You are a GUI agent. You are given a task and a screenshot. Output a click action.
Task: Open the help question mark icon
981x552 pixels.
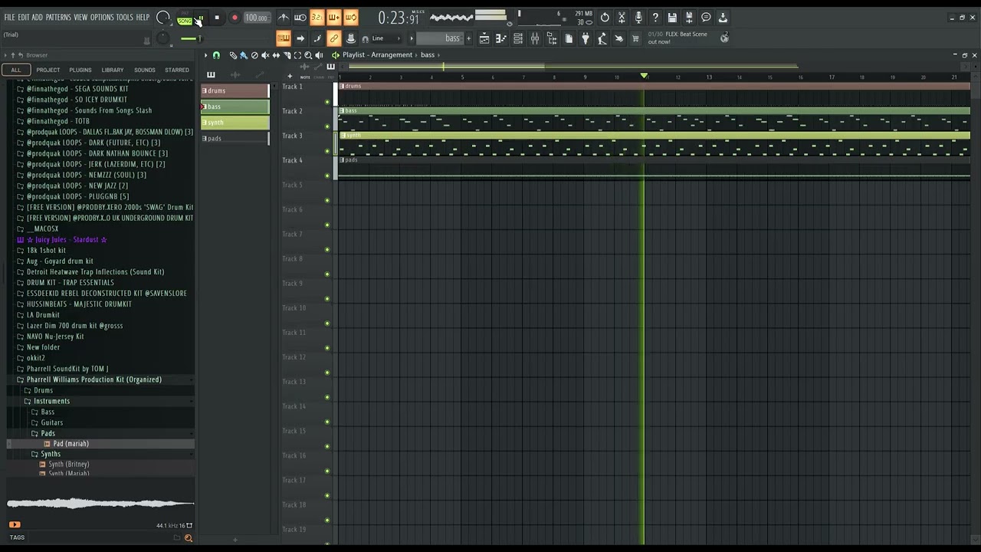[655, 18]
